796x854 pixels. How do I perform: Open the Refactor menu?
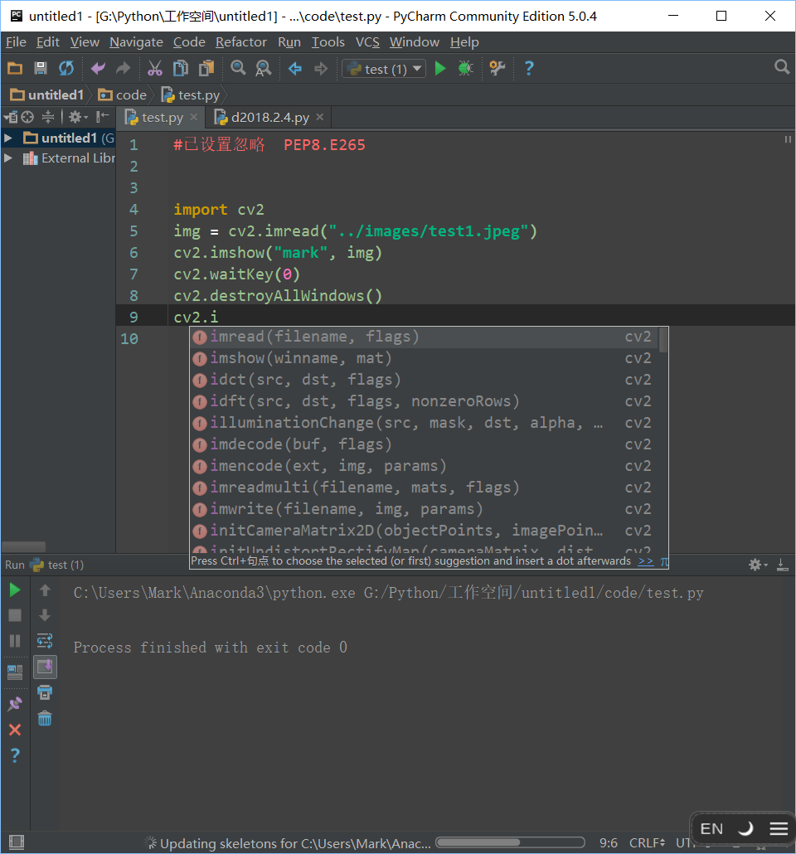click(x=240, y=42)
